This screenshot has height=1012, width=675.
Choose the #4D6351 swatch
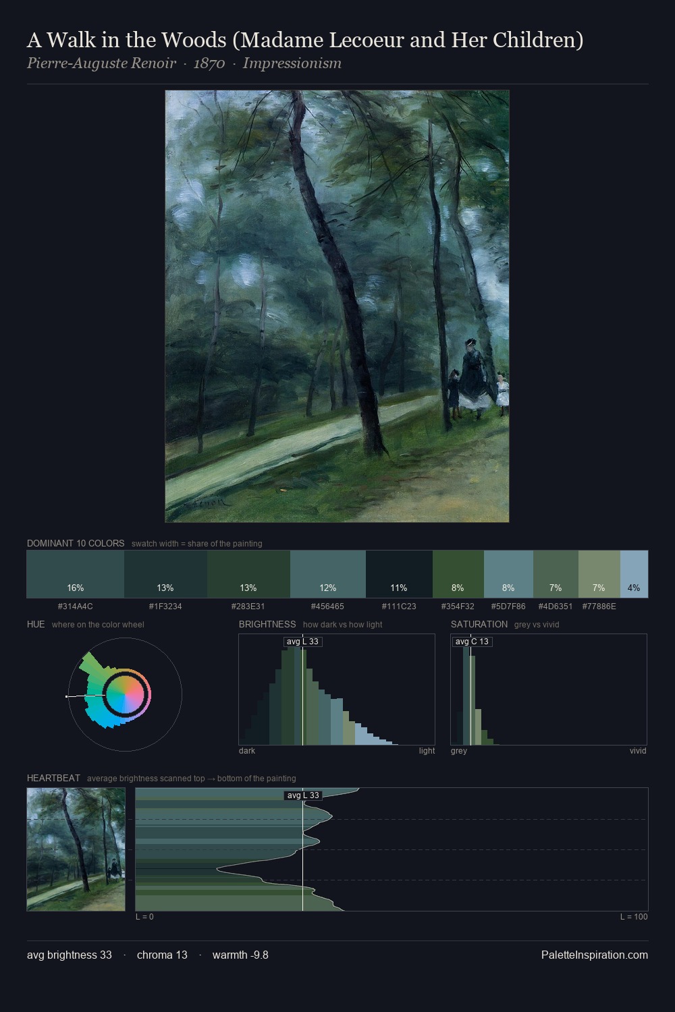556,574
